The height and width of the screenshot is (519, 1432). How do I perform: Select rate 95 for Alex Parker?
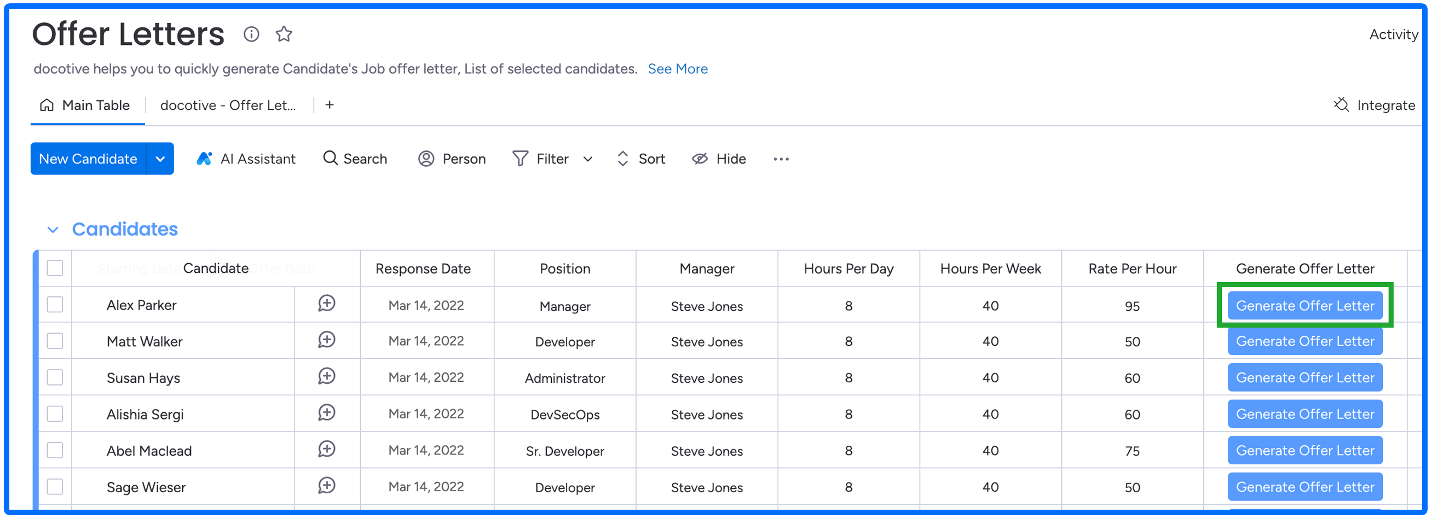click(x=1133, y=306)
